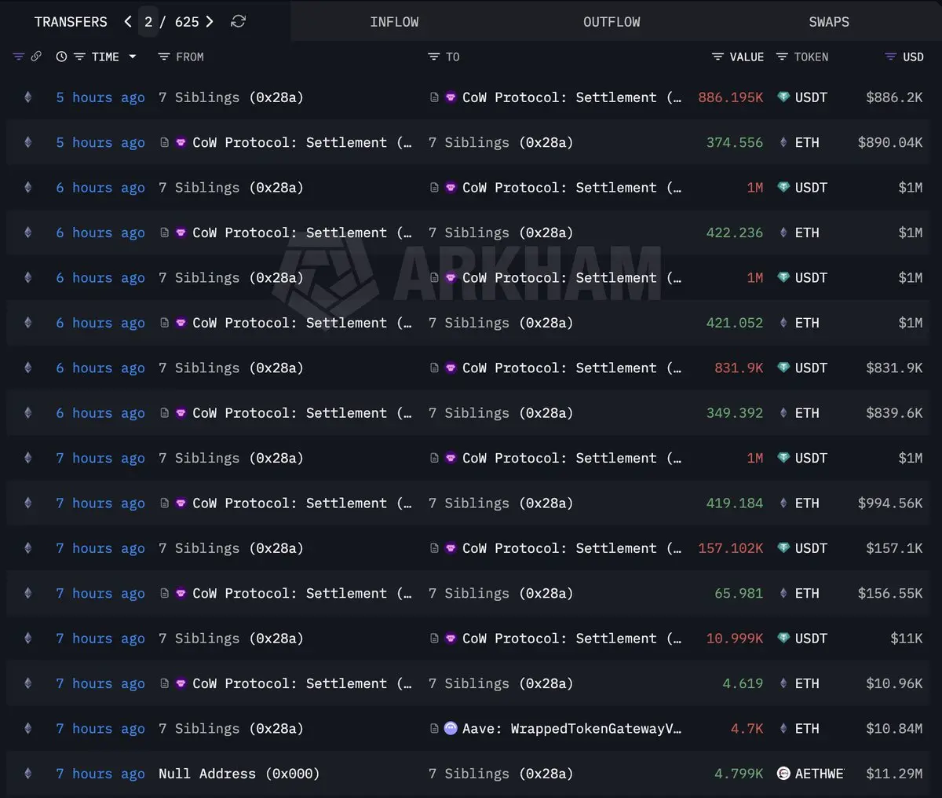Screen dimensions: 942x798
Task: Switch to the INFLOW tab
Action: tap(394, 21)
